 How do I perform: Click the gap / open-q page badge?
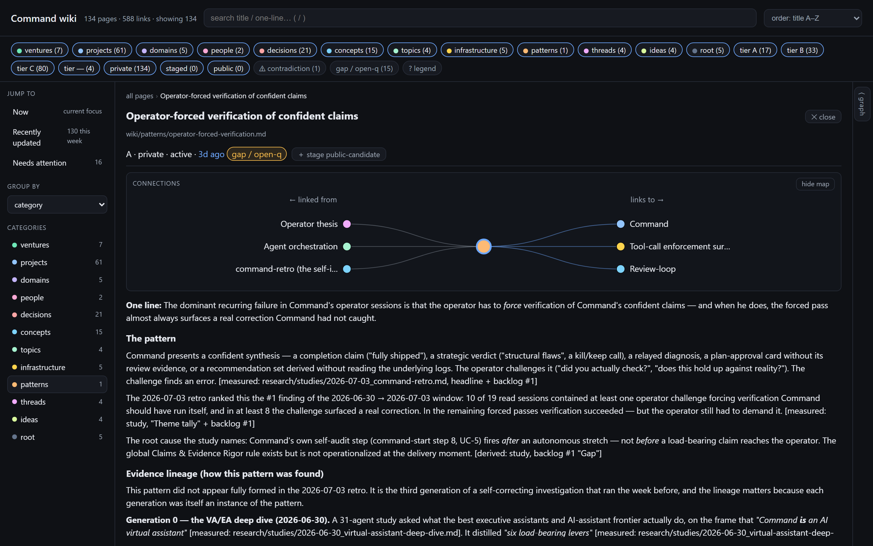(256, 154)
